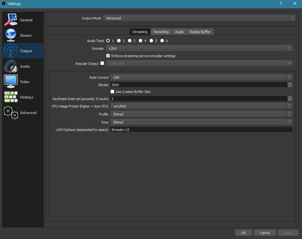
Task: Click the OBS logo in title bar
Action: click(x=4, y=3)
